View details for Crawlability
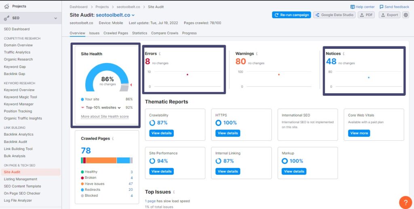The image size is (414, 209). 161,133
